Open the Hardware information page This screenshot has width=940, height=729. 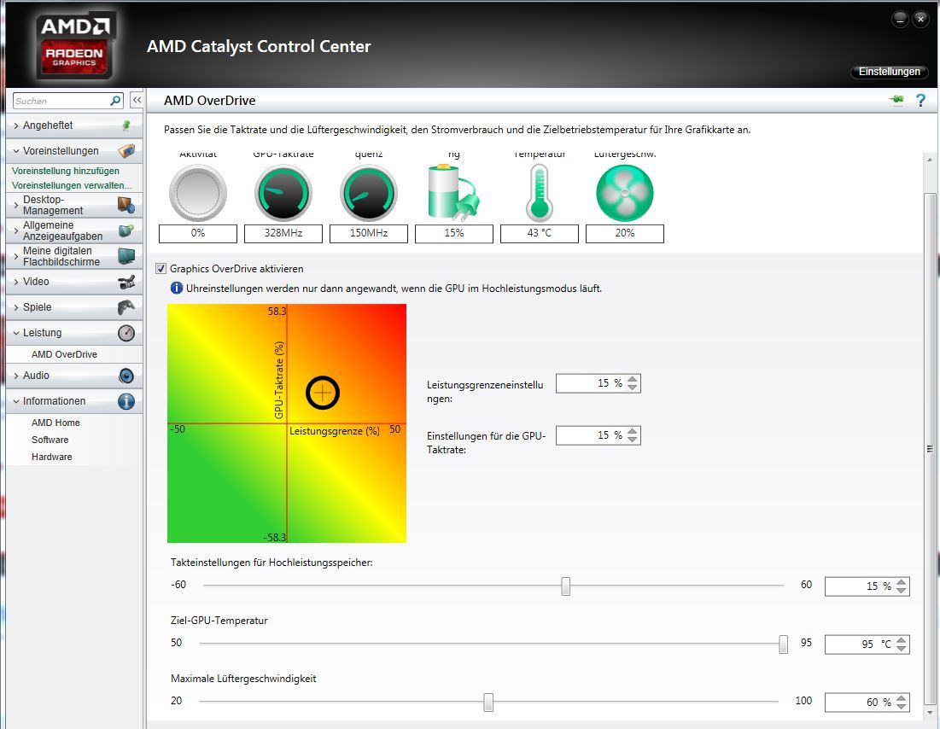coord(51,457)
